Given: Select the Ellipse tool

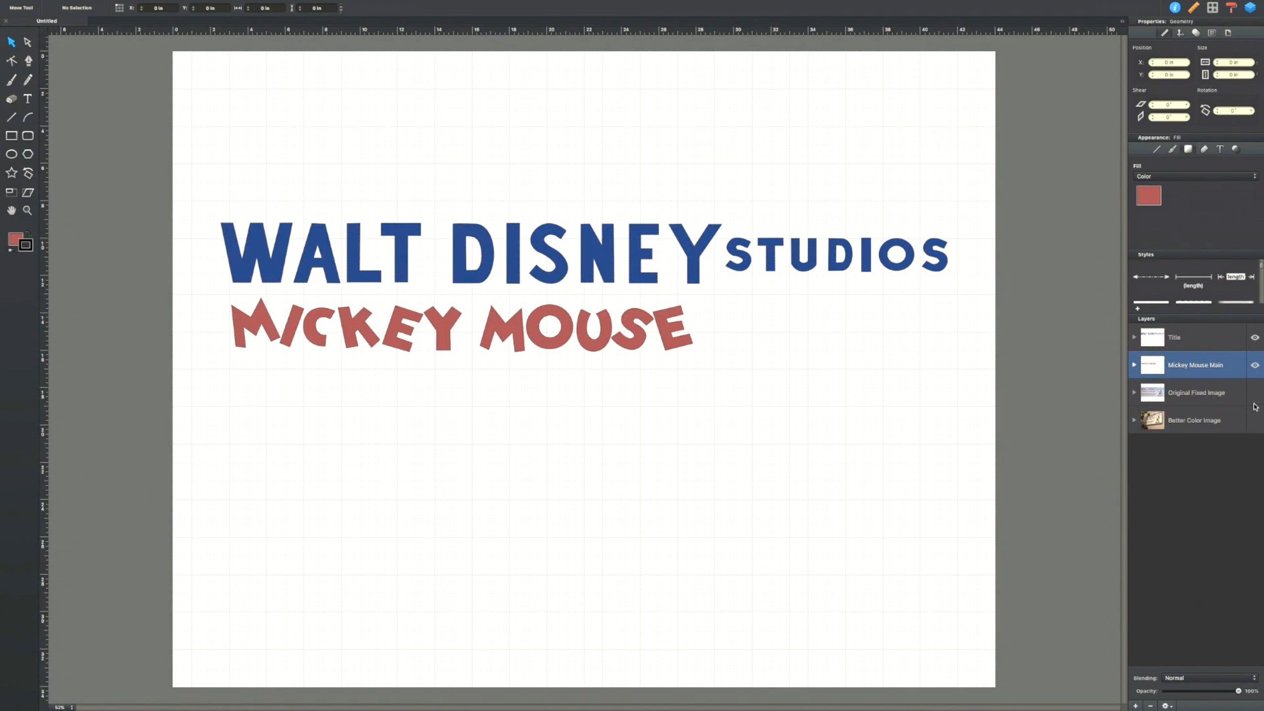Looking at the screenshot, I should (x=11, y=154).
